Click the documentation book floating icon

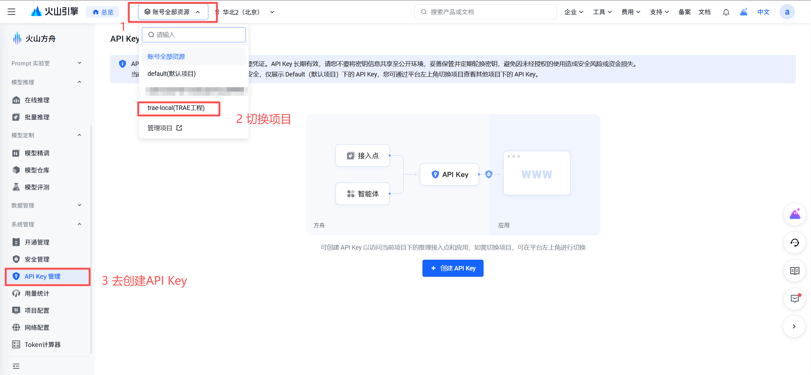pos(795,271)
